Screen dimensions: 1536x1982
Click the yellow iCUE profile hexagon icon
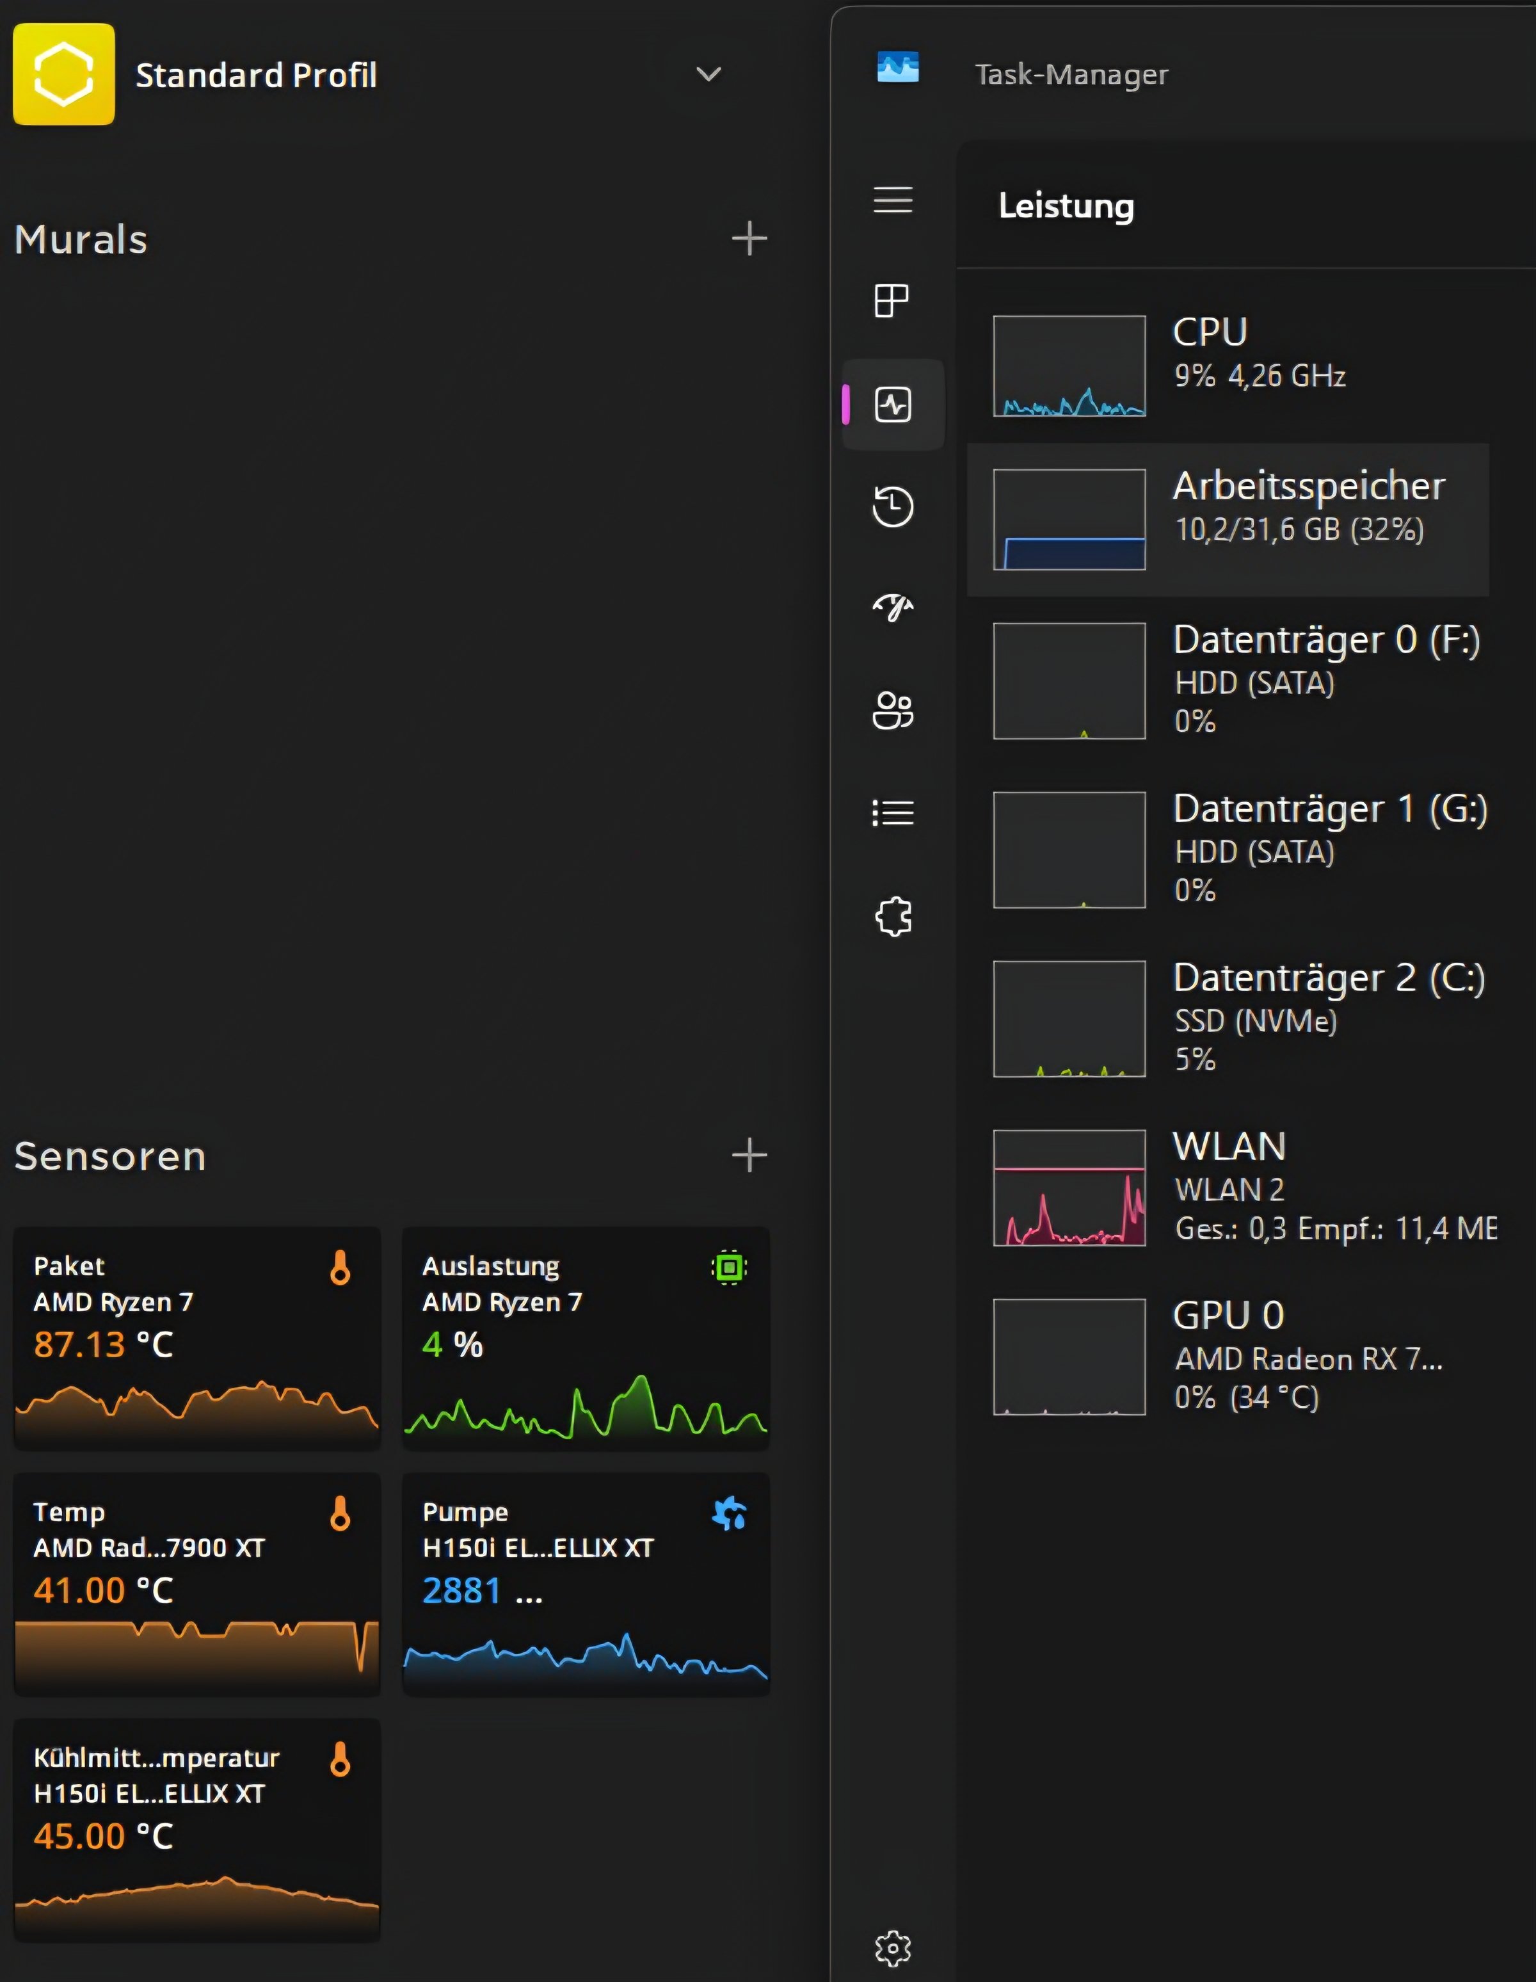[63, 74]
